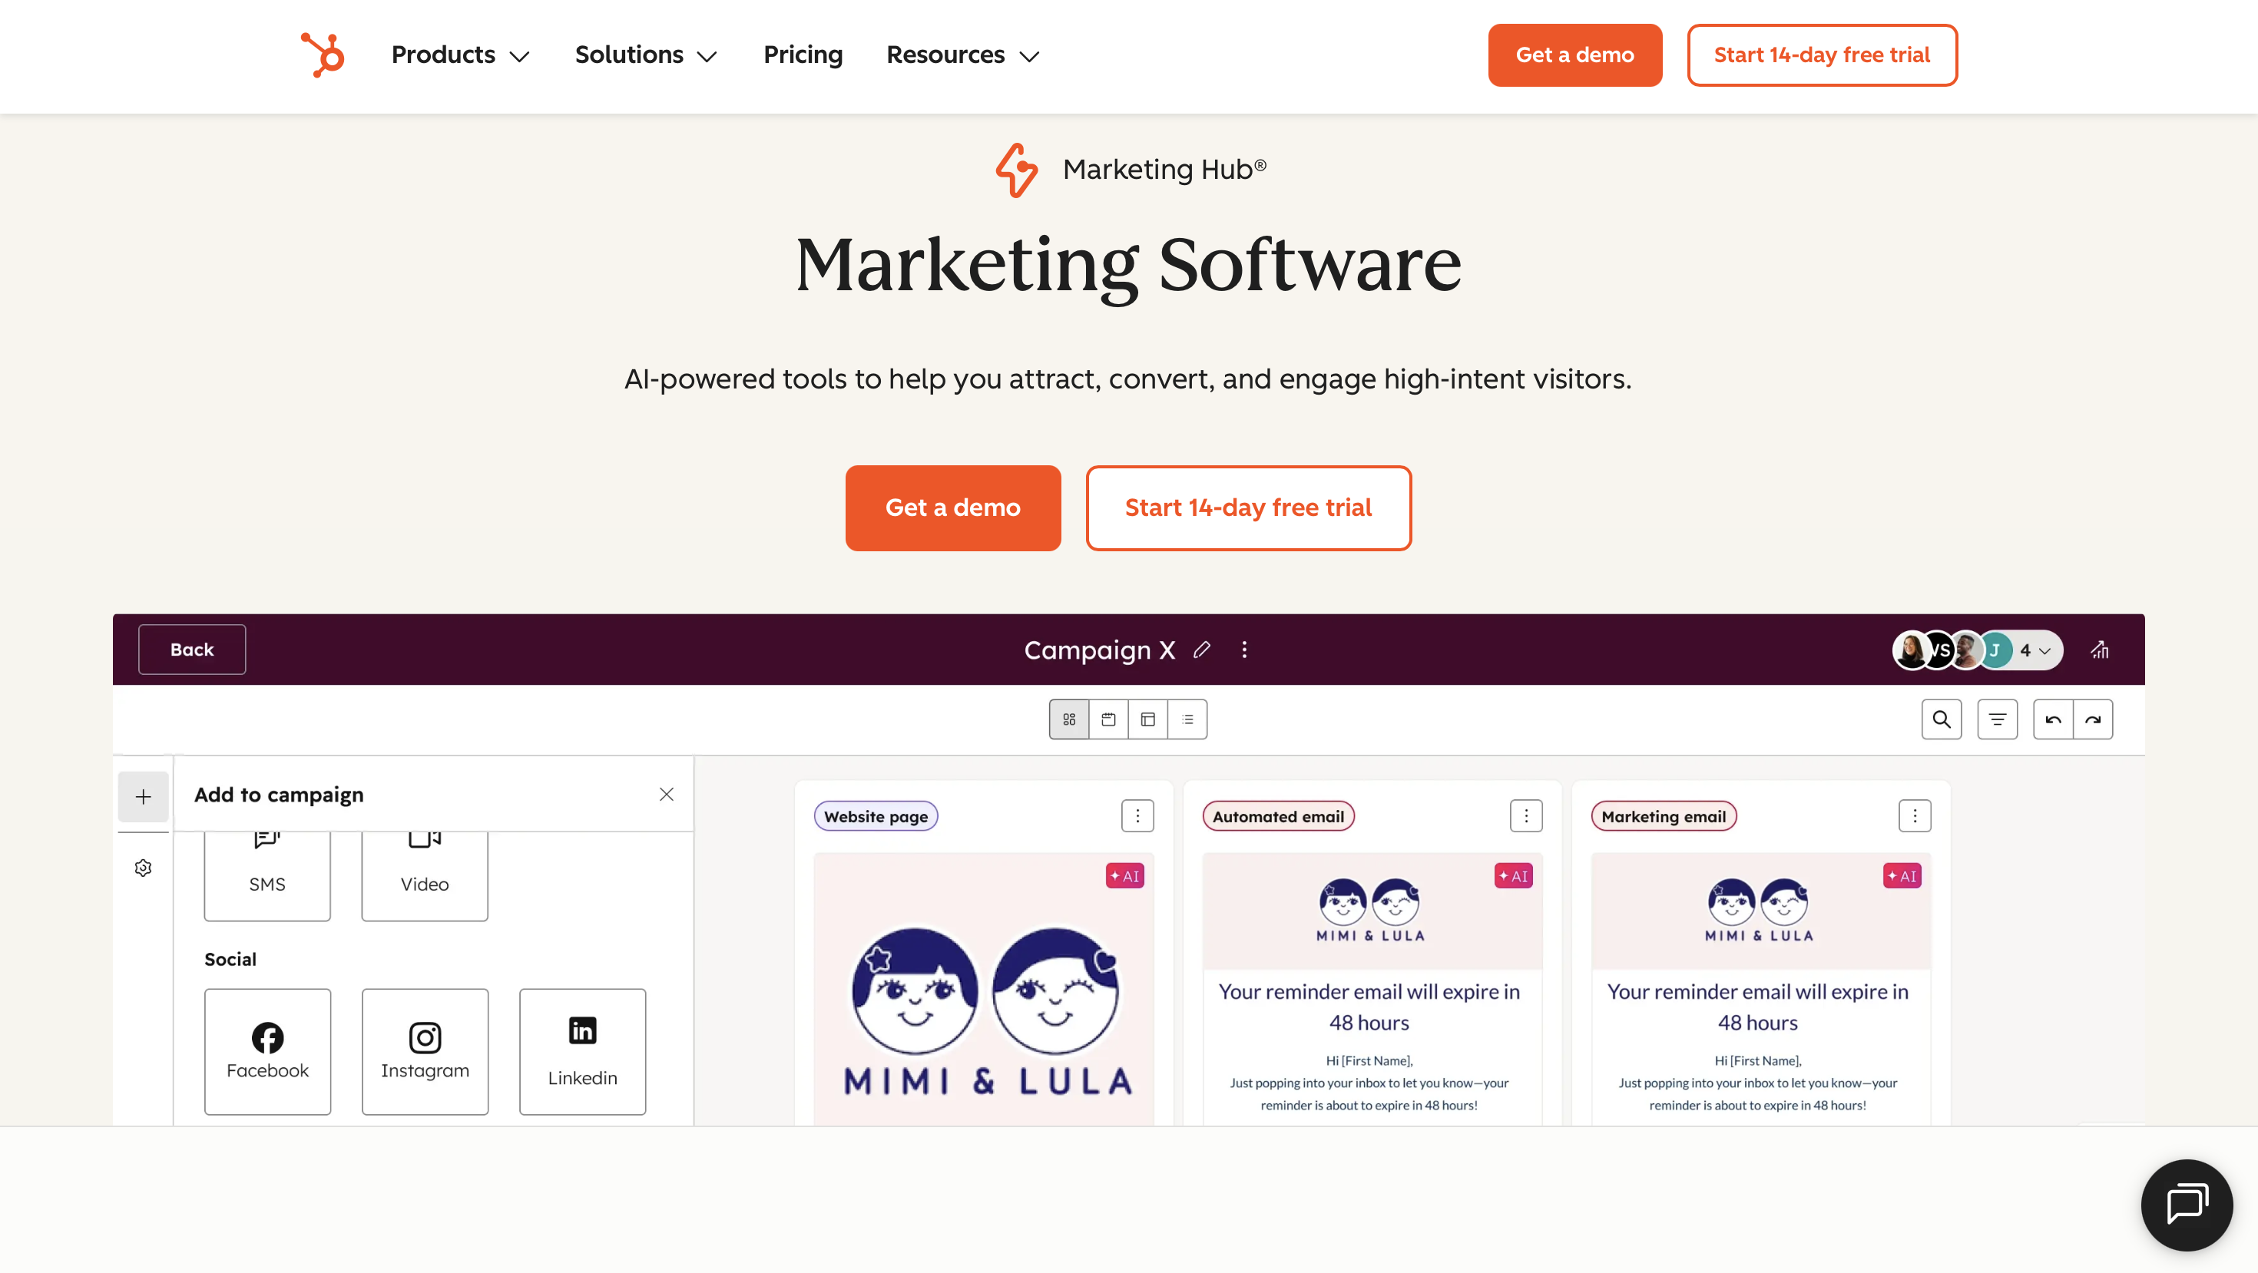2258x1273 pixels.
Task: Click the Add to campaign panel title
Action: point(279,795)
